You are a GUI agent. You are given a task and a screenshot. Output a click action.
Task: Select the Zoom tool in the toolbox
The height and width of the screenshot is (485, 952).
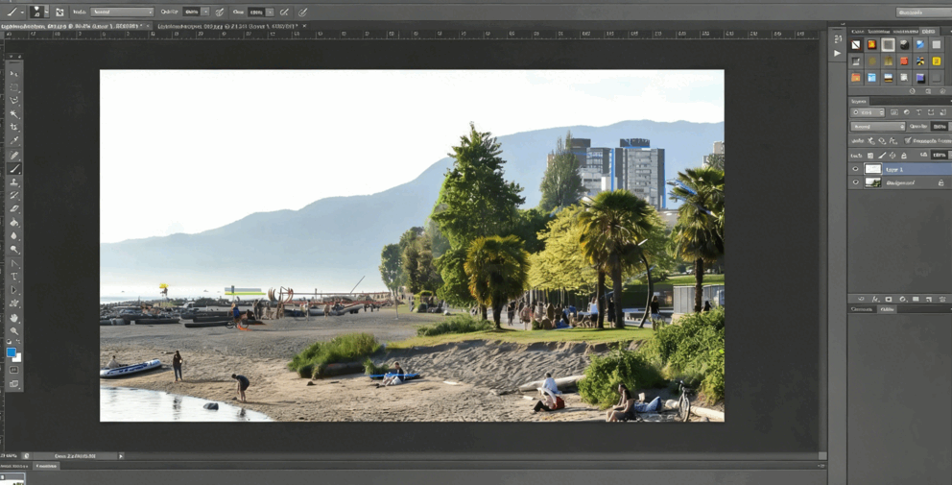[13, 331]
